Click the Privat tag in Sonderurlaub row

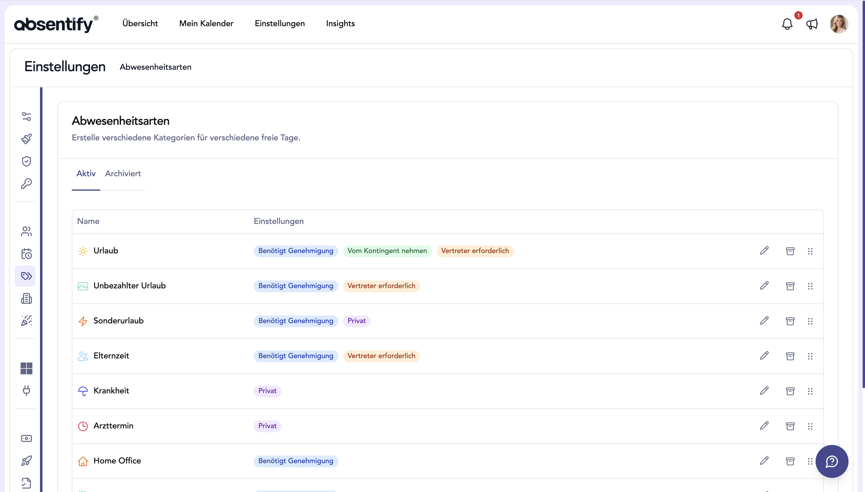pyautogui.click(x=357, y=321)
